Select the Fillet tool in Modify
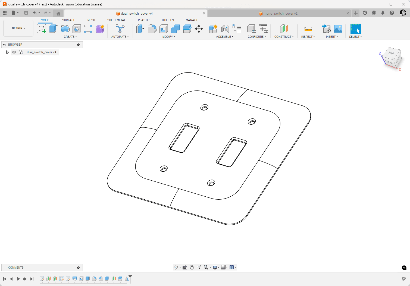The image size is (410, 286). tap(152, 29)
